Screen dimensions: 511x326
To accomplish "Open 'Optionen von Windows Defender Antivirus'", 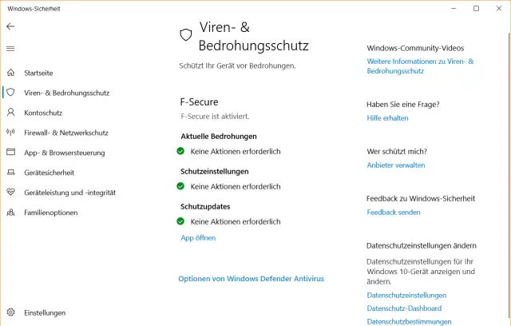I will [x=251, y=279].
